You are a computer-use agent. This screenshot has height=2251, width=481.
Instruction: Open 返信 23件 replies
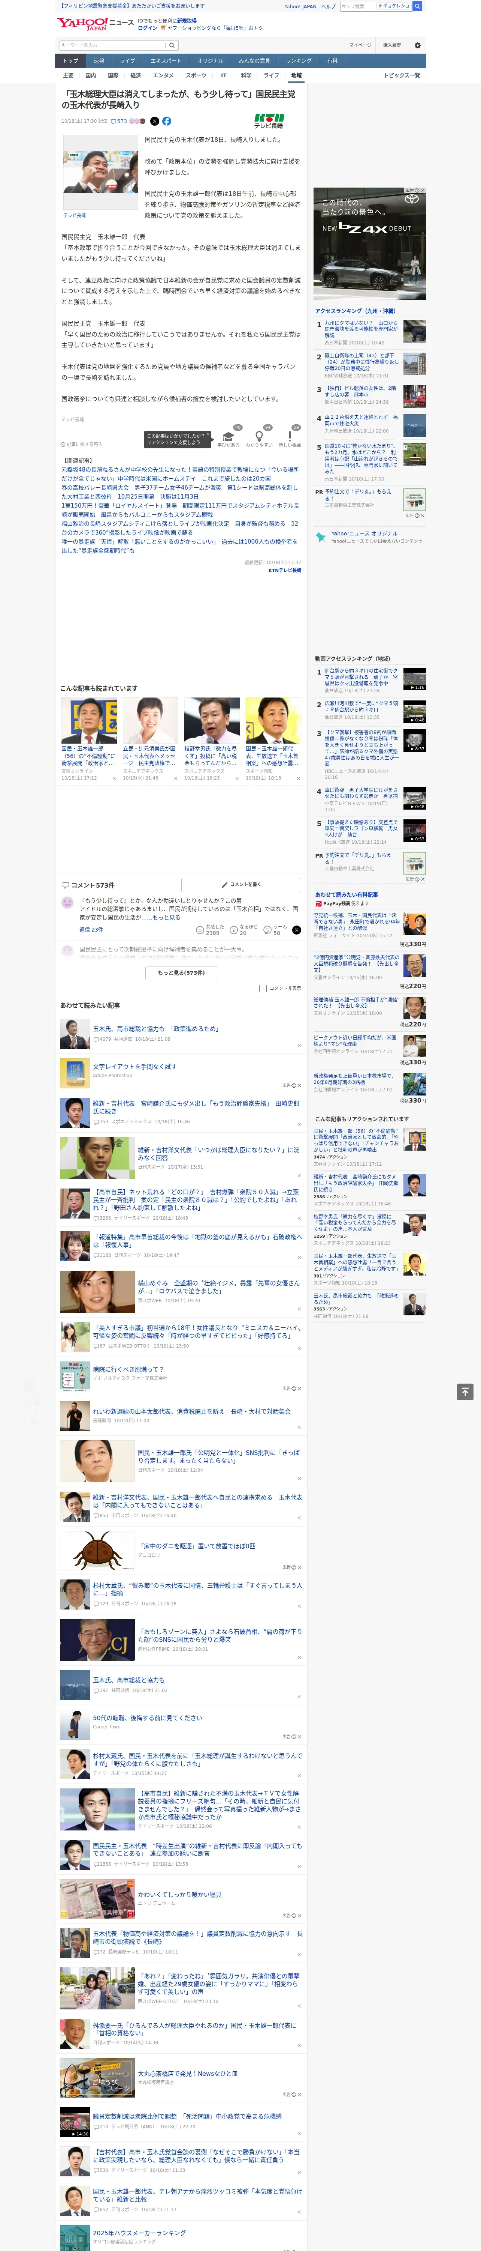[x=91, y=930]
